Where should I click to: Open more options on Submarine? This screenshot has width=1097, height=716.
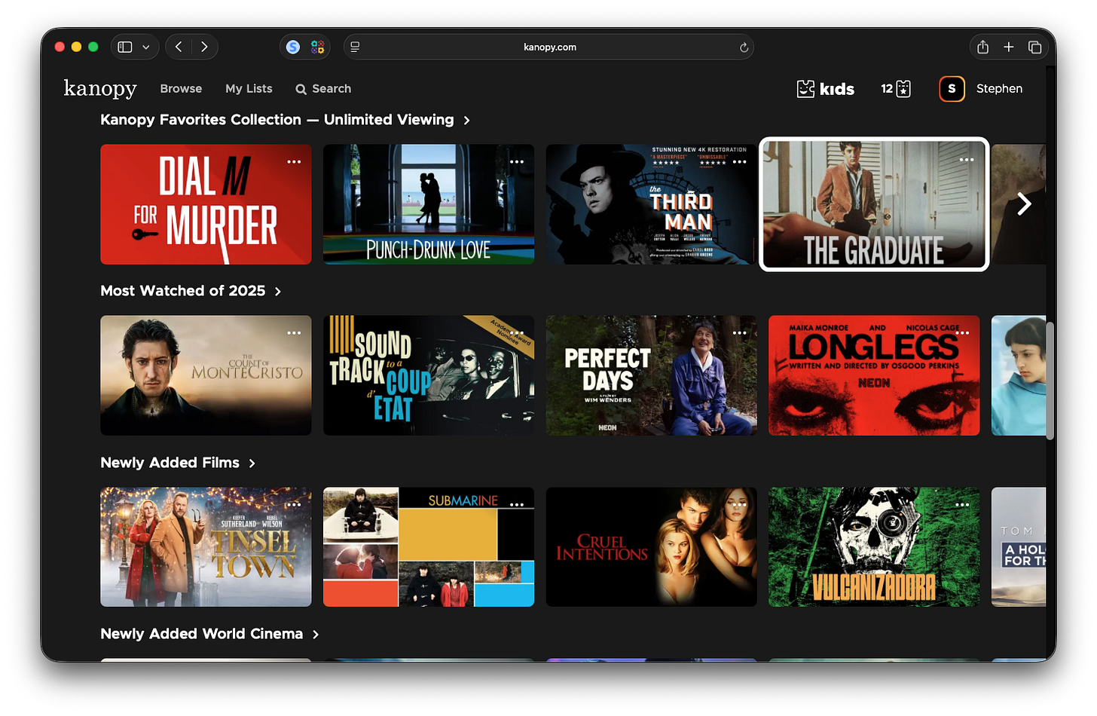coord(517,504)
